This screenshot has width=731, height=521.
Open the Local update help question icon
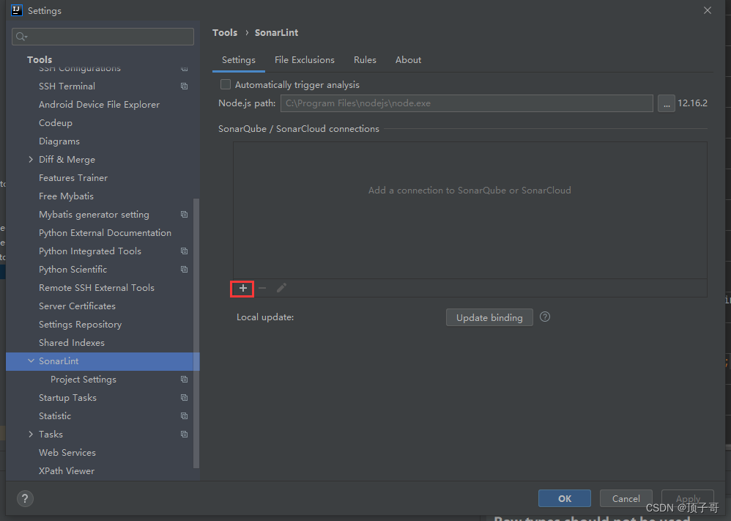coord(545,317)
